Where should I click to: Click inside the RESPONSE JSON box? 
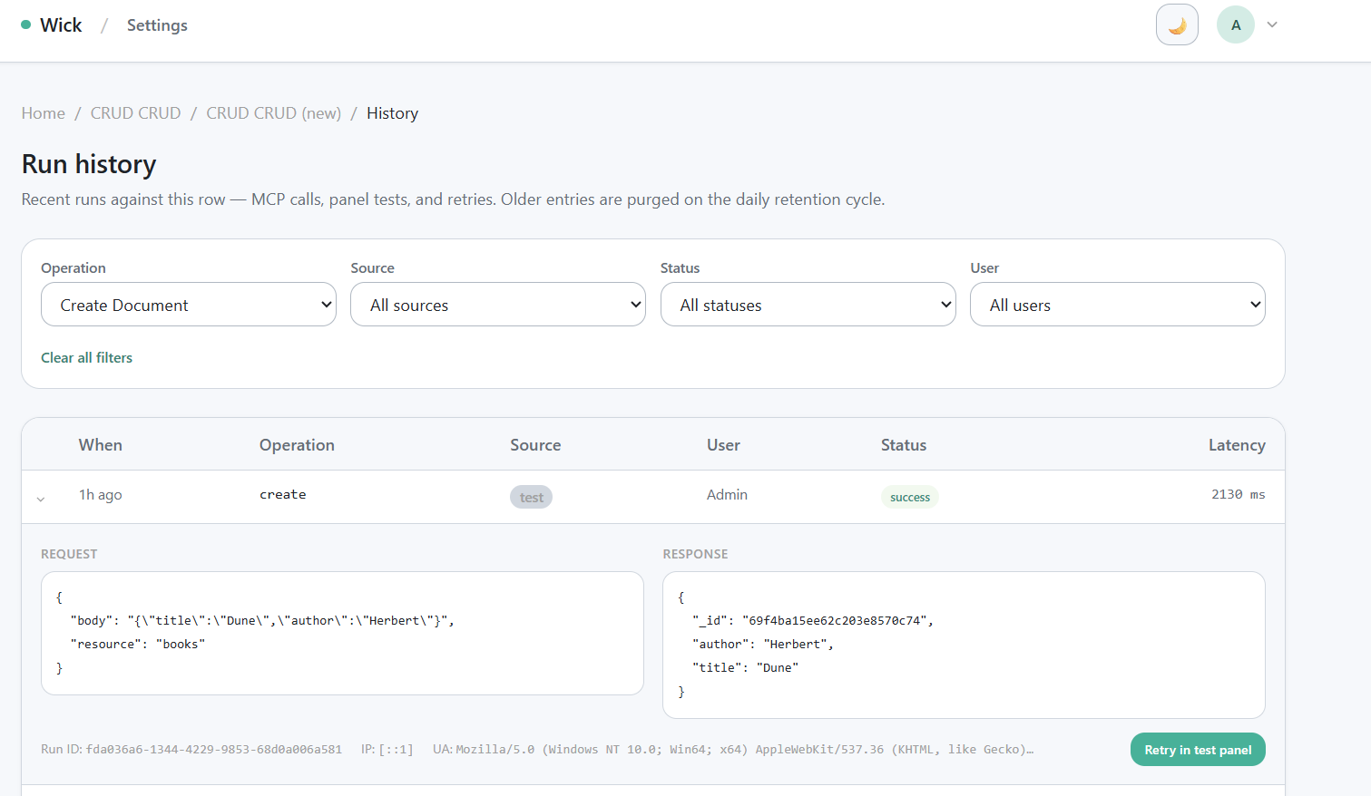964,645
